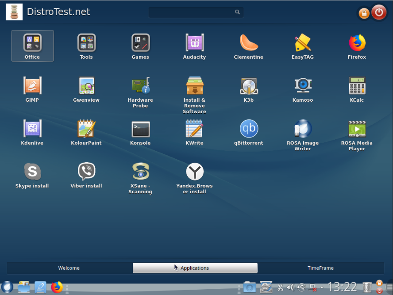Open XSane Scanning app
The width and height of the screenshot is (393, 295).
[x=141, y=178]
